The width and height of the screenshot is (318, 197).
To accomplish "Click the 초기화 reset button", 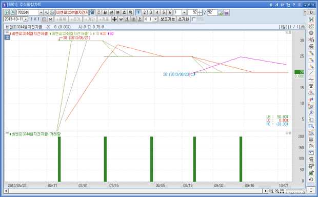I will tap(184, 19).
